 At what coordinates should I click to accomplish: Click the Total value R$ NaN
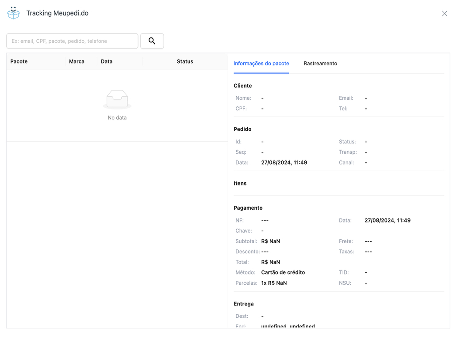270,262
